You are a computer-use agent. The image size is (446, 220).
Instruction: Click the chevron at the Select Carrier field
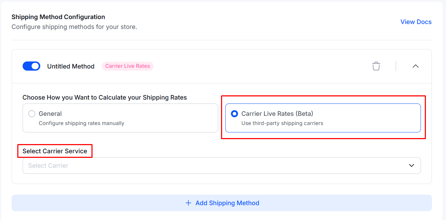411,165
